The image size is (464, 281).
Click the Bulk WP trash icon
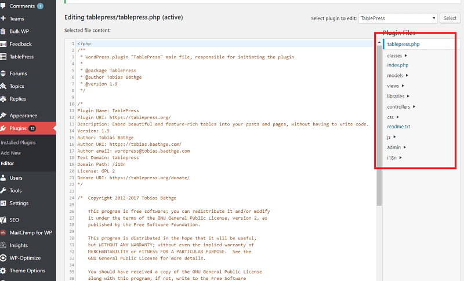(x=3, y=31)
